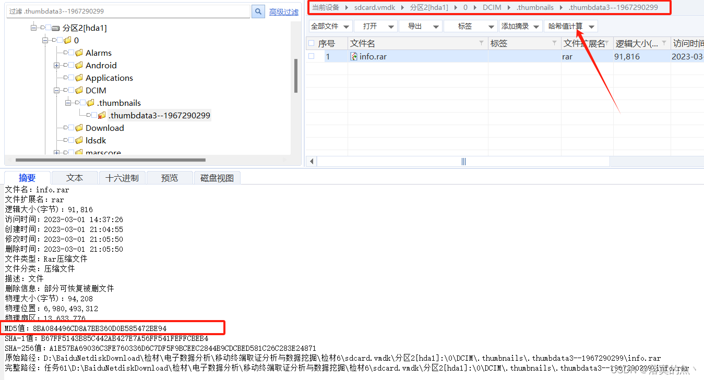Image resolution: width=704 pixels, height=380 pixels.
Task: Collapse the .thumbnails tree node
Action: [68, 103]
